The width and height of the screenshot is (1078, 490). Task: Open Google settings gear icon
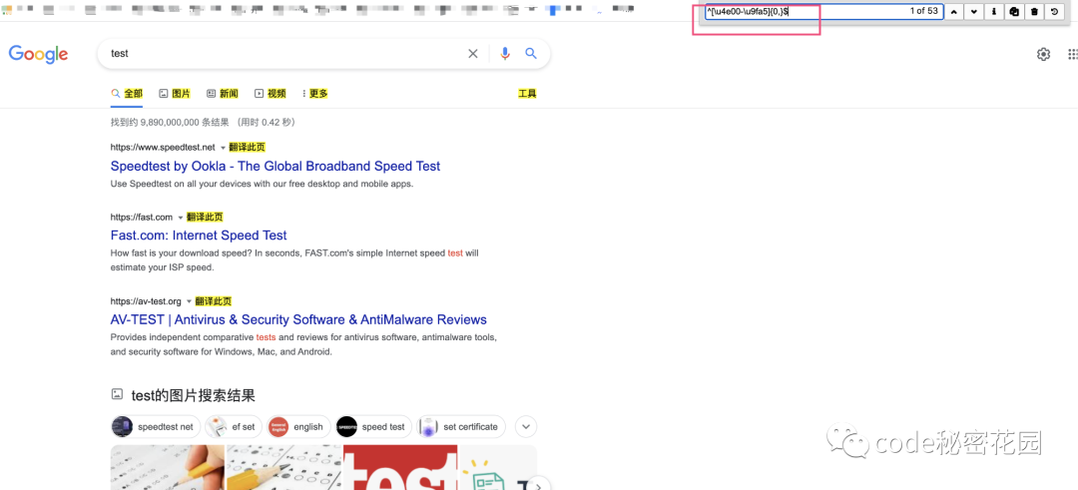(1044, 54)
